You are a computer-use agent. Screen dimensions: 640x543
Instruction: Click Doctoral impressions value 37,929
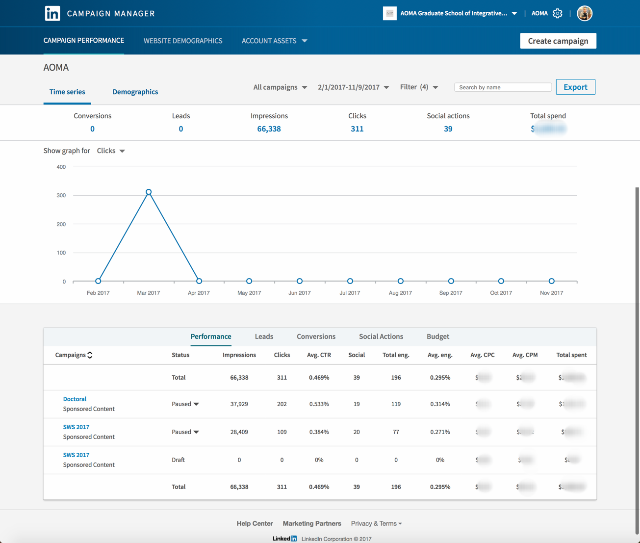239,404
